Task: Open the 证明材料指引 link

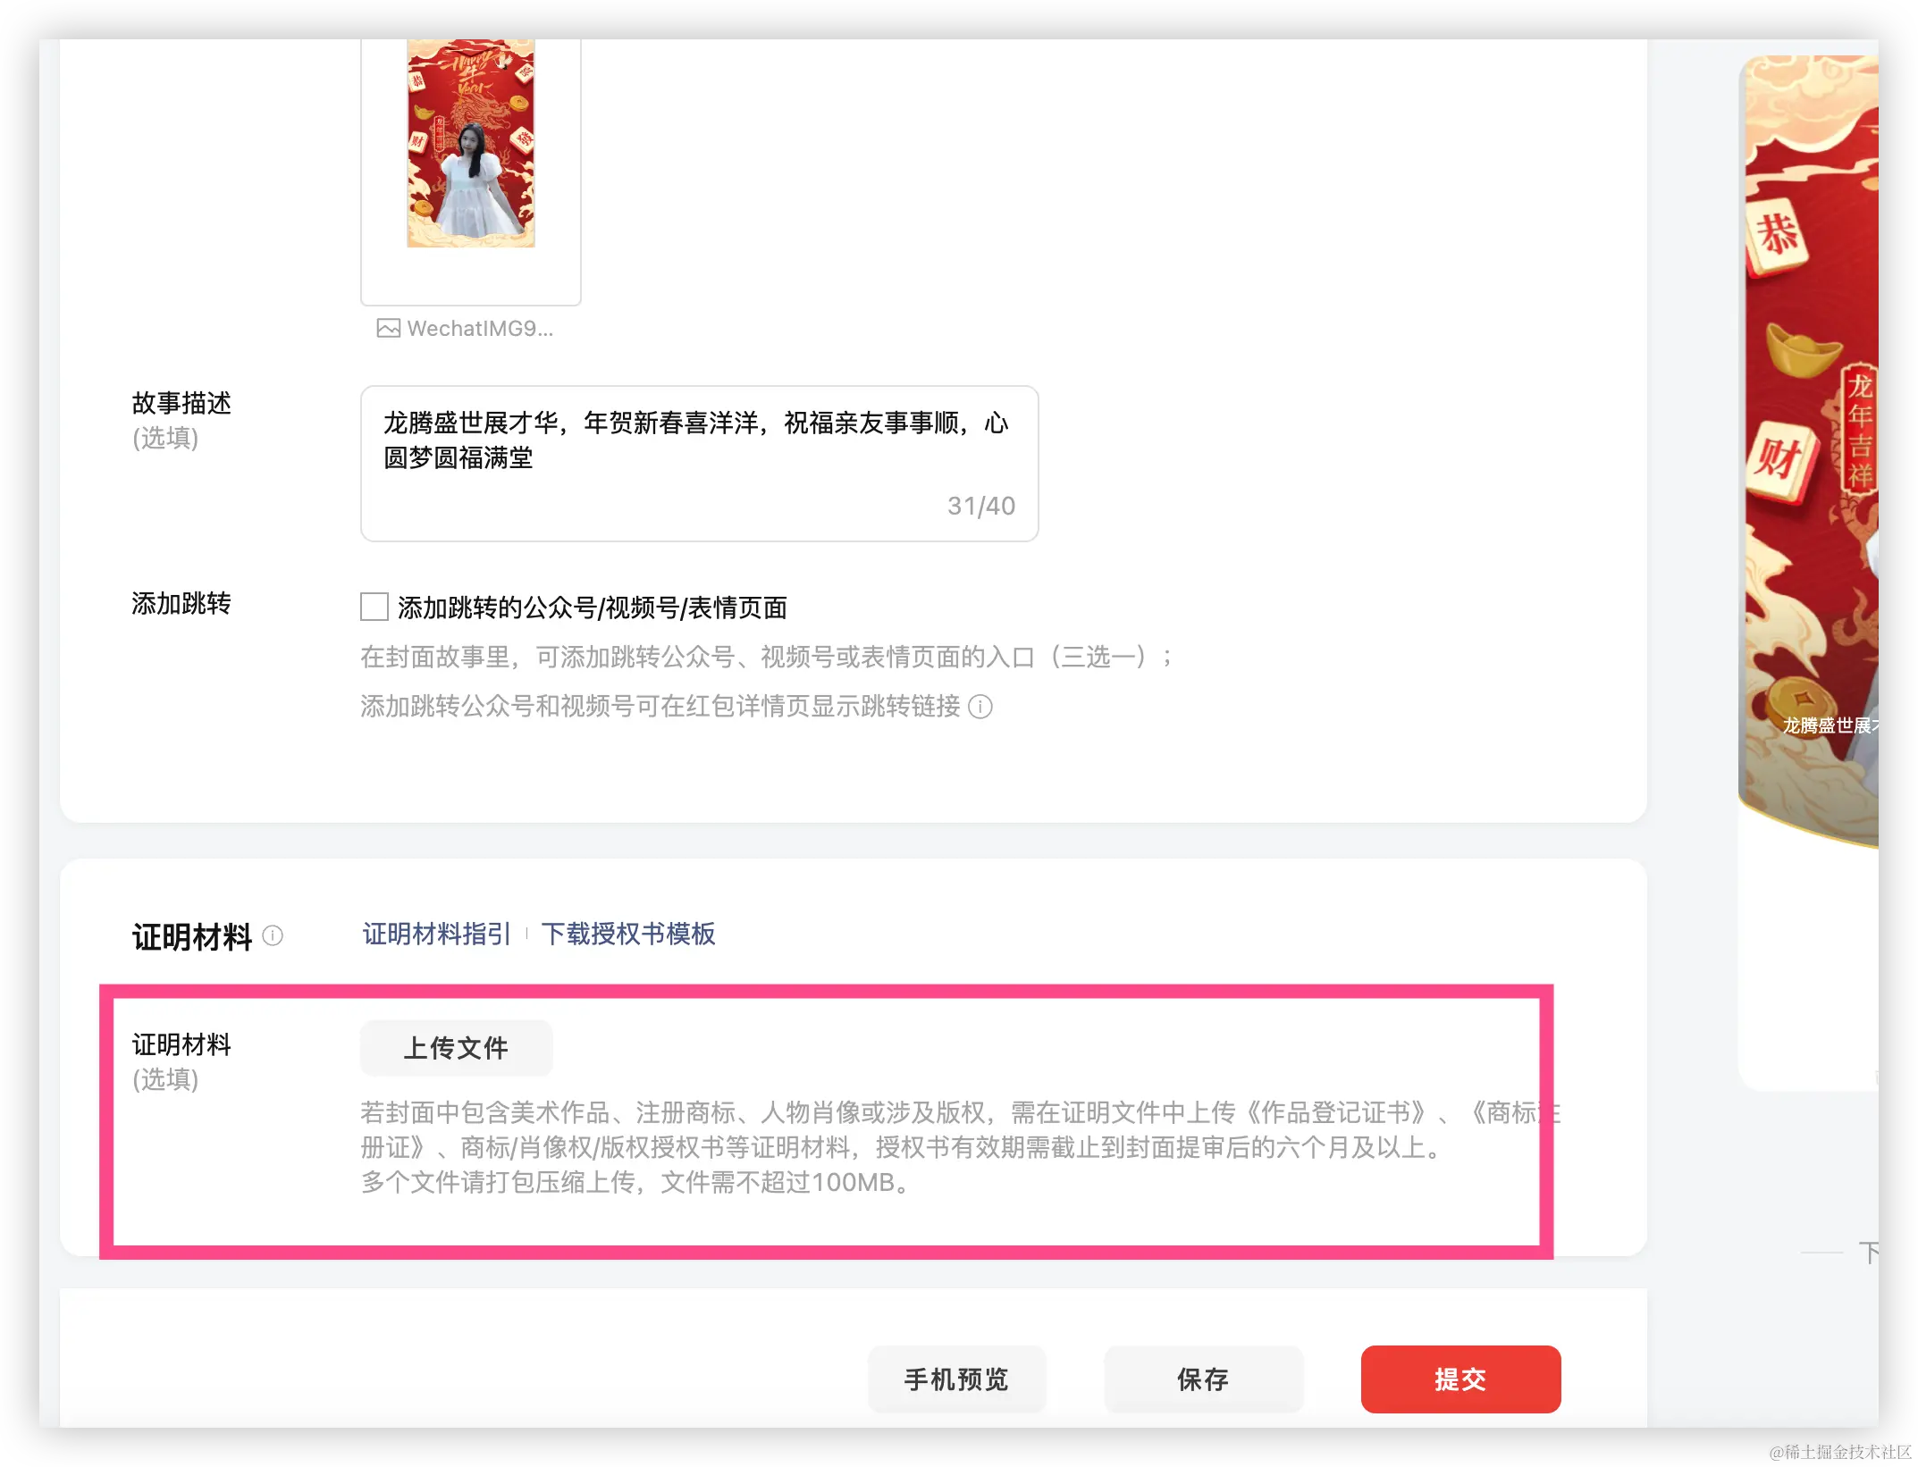Action: click(x=436, y=934)
